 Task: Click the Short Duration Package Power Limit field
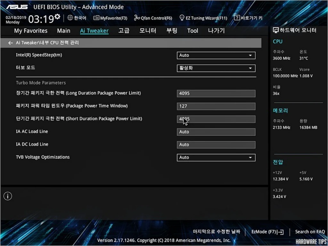tap(216, 119)
